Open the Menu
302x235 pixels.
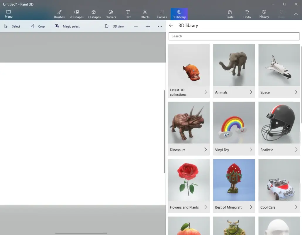point(9,14)
